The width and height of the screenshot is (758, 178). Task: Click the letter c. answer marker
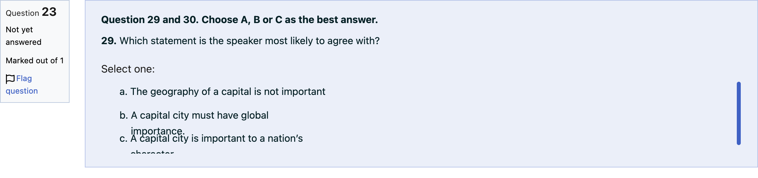(124, 139)
